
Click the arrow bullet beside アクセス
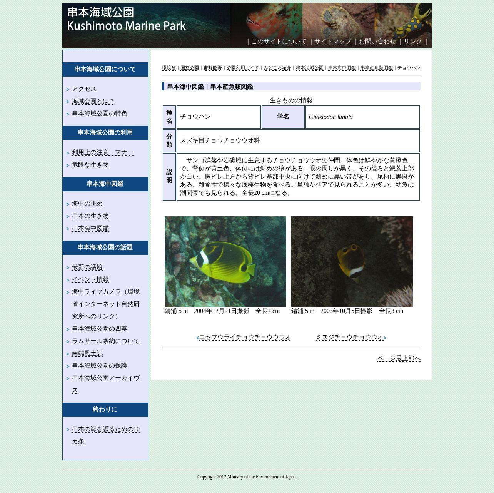(68, 90)
